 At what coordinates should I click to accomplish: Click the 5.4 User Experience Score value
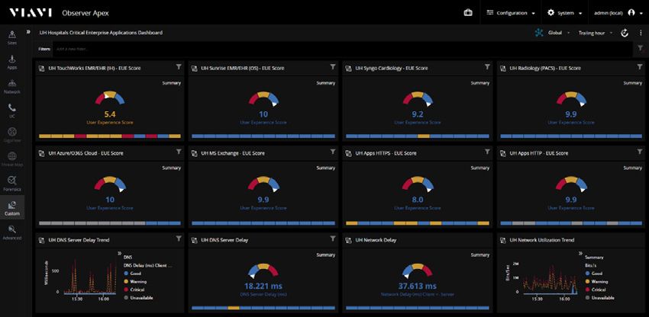(110, 114)
